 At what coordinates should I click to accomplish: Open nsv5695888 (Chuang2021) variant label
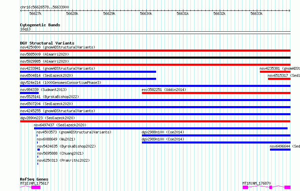point(60,153)
